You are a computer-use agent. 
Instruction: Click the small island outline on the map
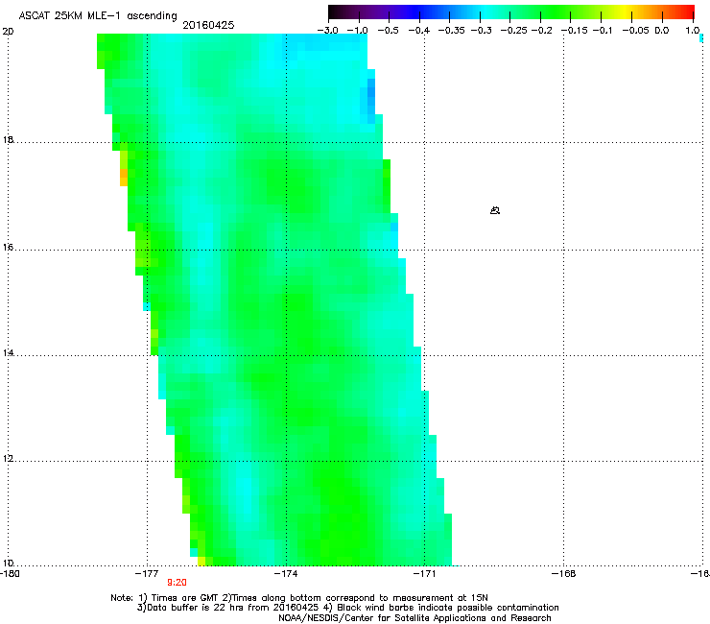tap(495, 210)
